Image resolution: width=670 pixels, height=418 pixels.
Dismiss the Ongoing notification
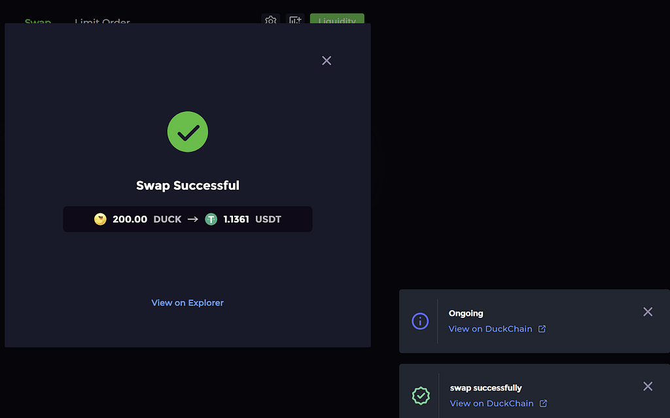point(648,311)
